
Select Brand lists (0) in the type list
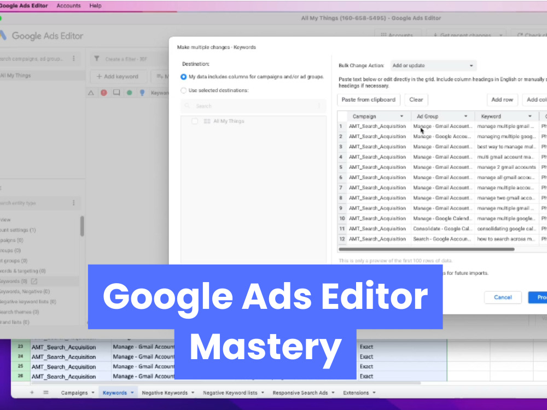coord(15,322)
